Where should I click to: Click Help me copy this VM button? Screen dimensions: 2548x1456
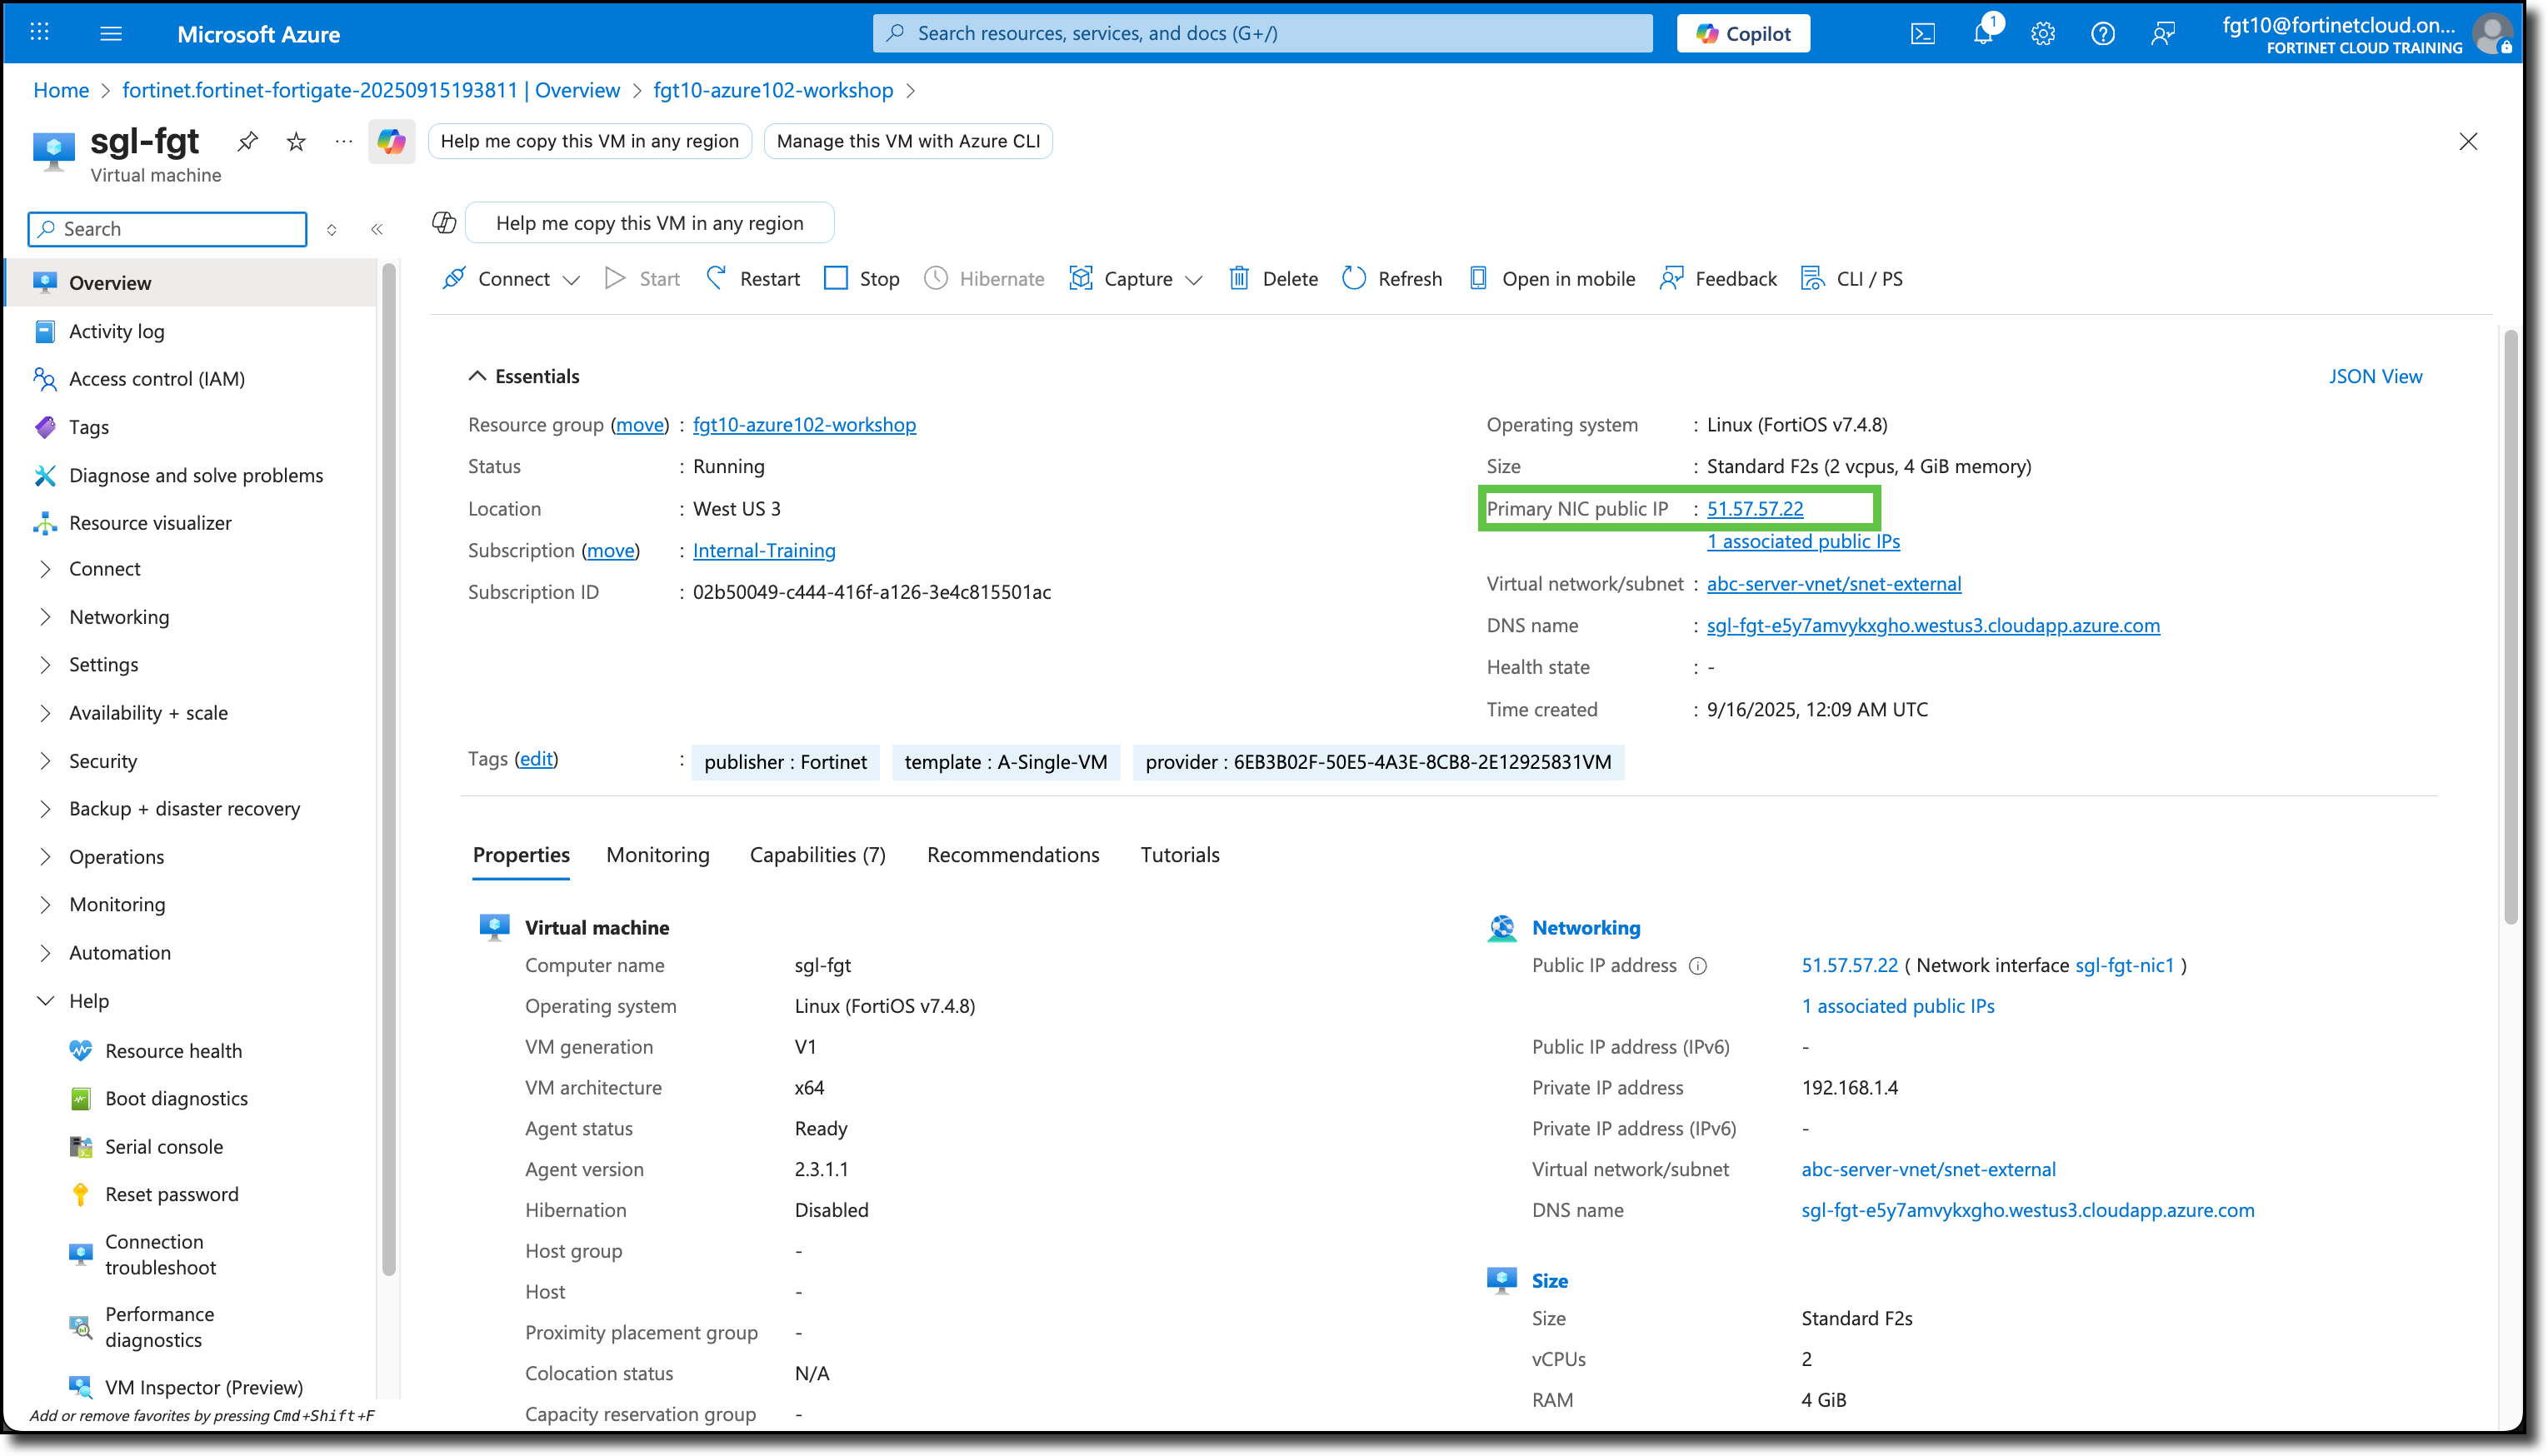(590, 141)
